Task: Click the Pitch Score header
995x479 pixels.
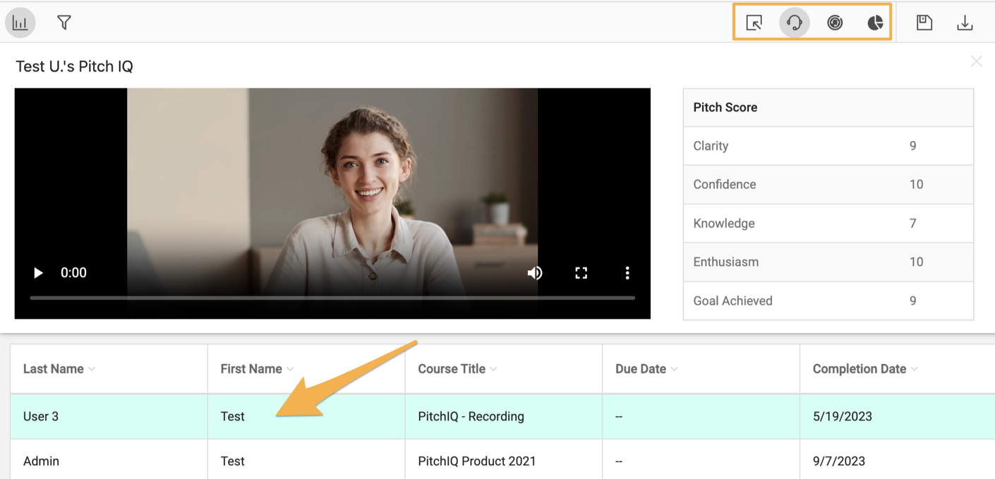Action: pos(828,107)
